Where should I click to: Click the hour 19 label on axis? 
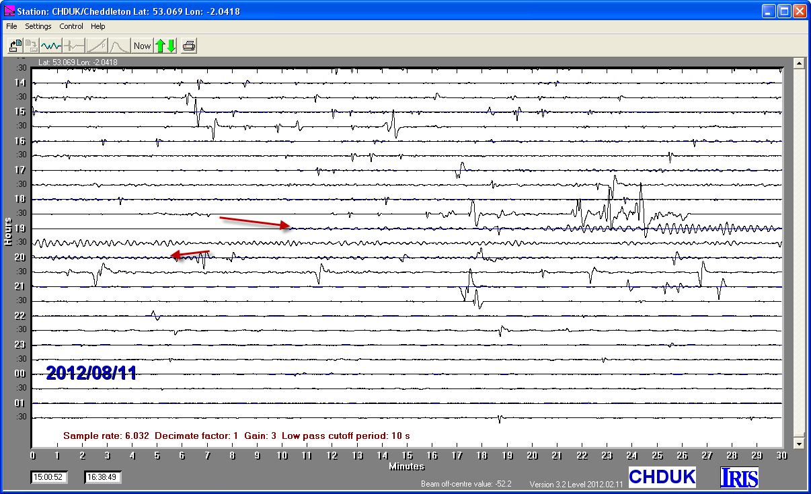20,229
